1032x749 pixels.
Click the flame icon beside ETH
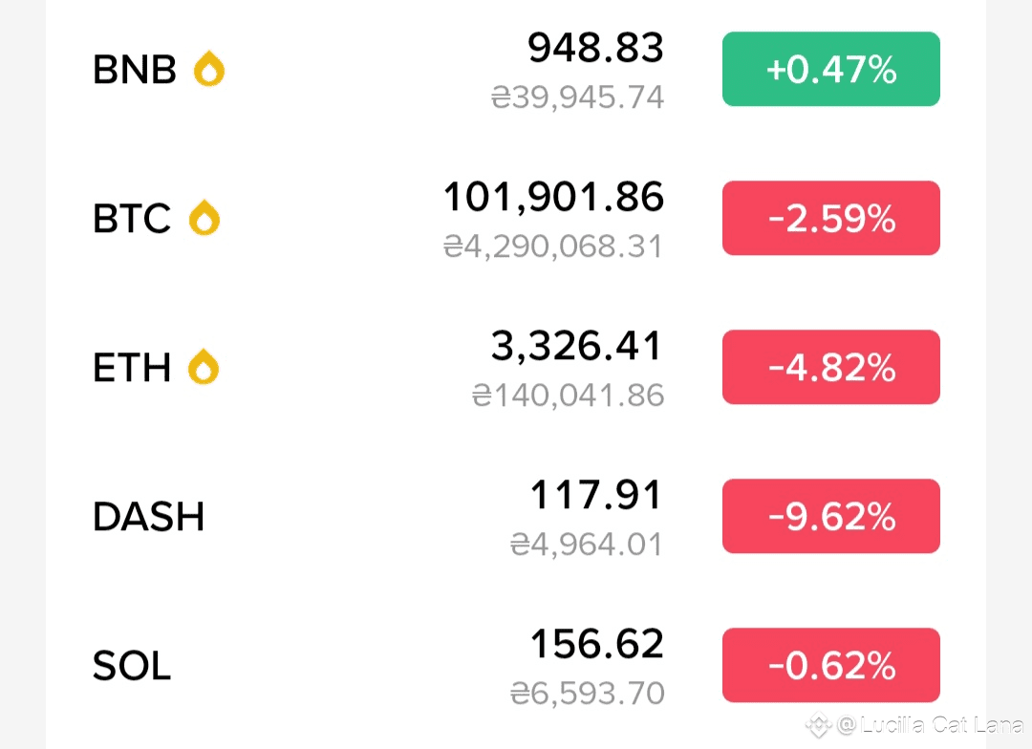tap(204, 367)
